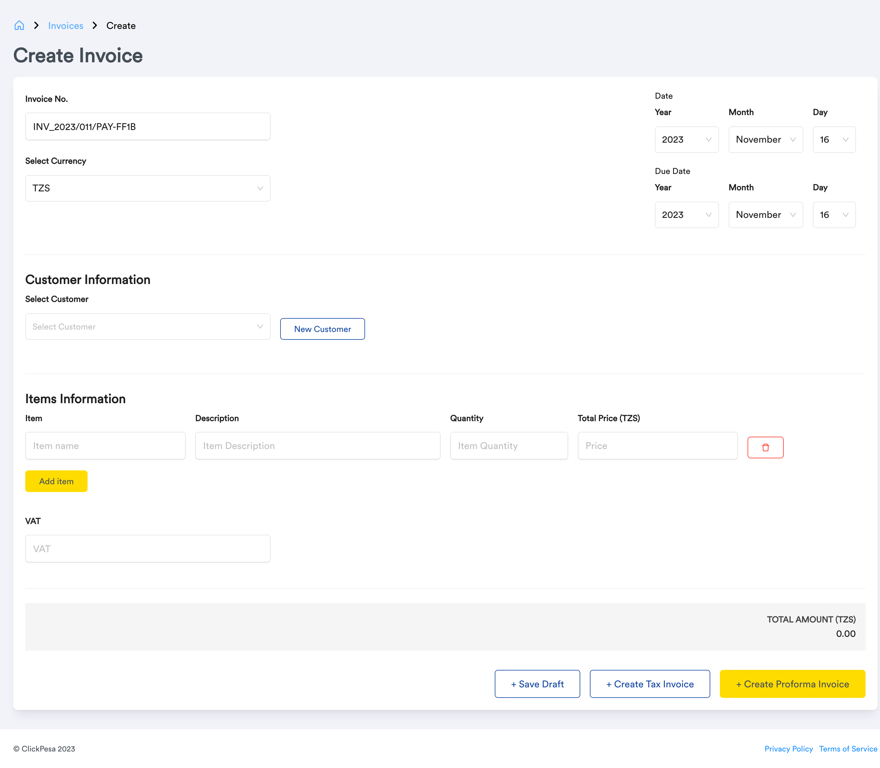
Task: Select the Create breadcrumb entry
Action: coord(121,26)
